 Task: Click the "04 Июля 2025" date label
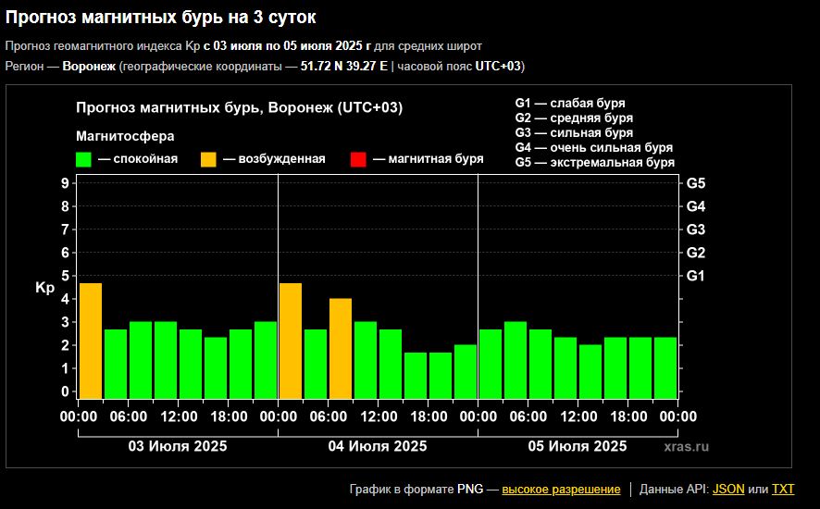(x=378, y=446)
